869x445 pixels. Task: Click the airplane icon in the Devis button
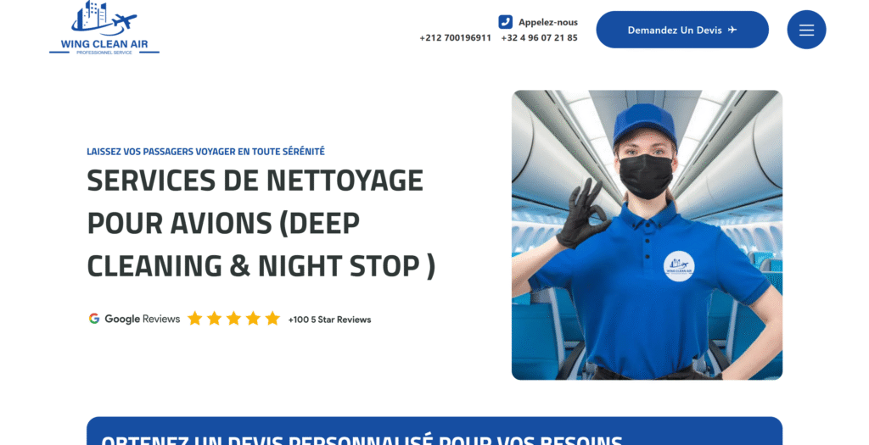click(732, 30)
